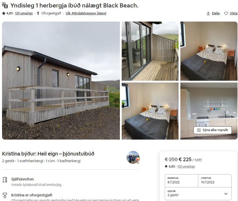Click the share upload icon

click(208, 13)
